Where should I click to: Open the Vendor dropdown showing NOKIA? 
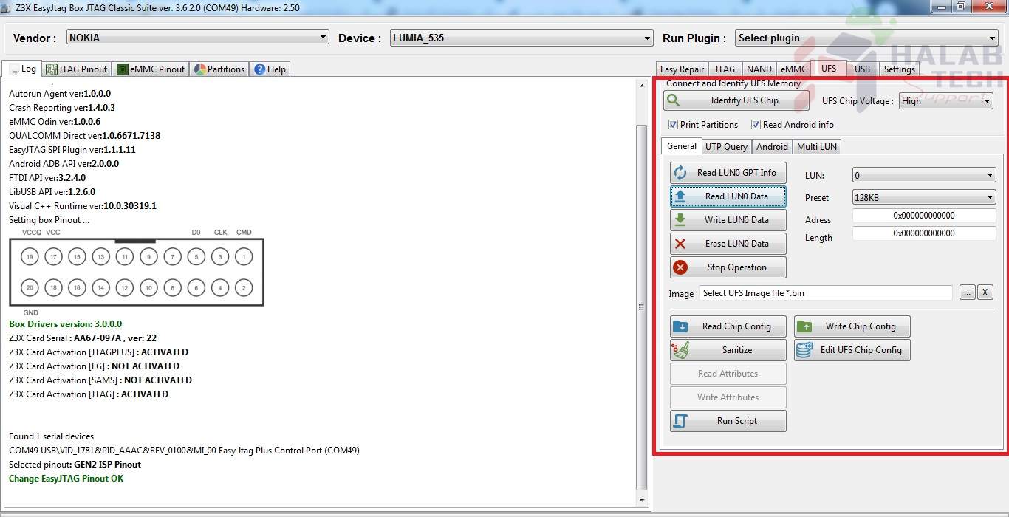coord(198,38)
